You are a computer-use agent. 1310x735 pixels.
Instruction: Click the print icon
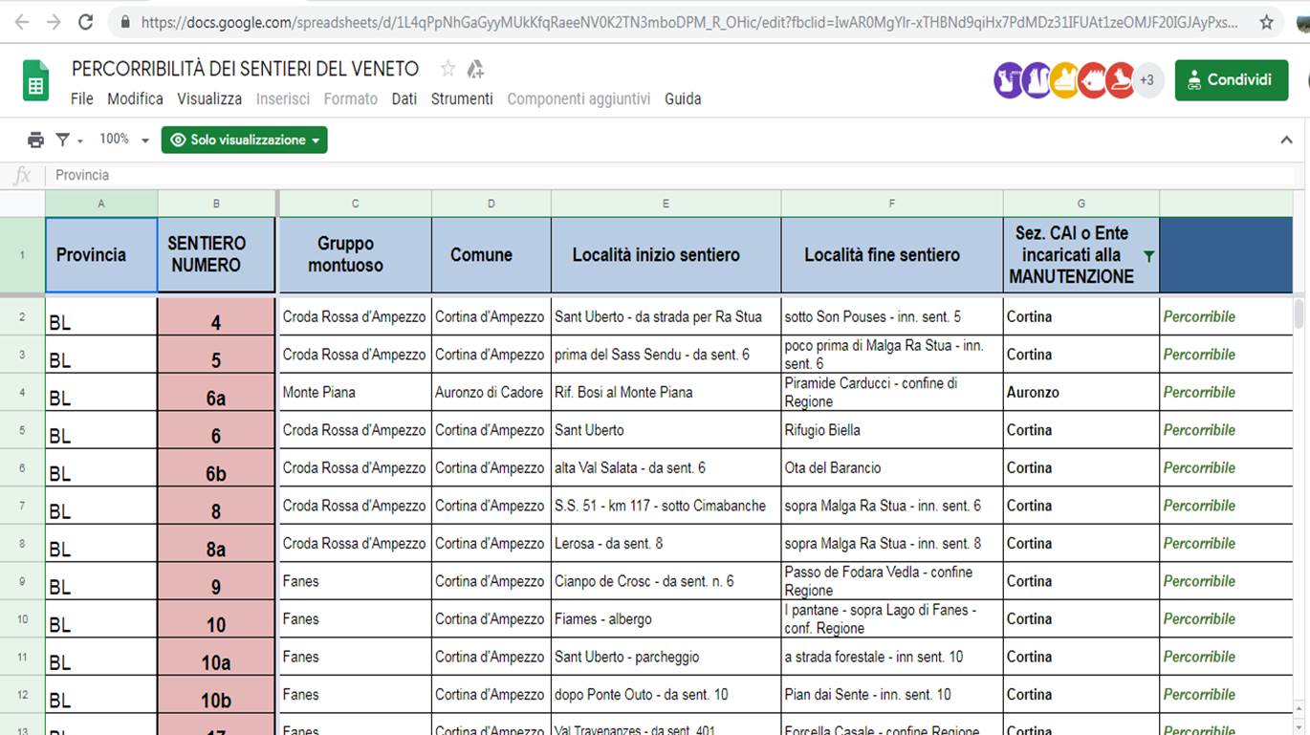tap(35, 140)
